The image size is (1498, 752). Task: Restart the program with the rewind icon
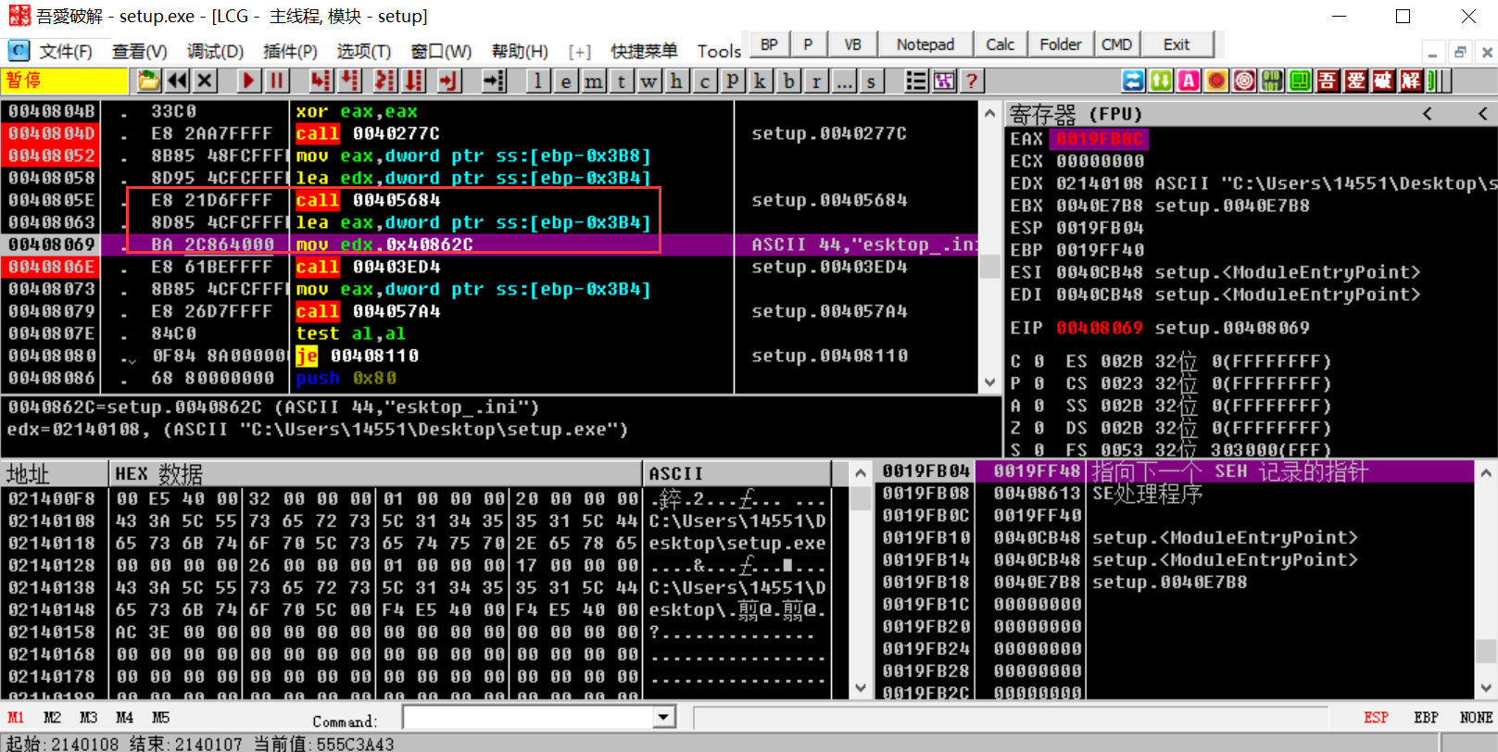(x=177, y=81)
